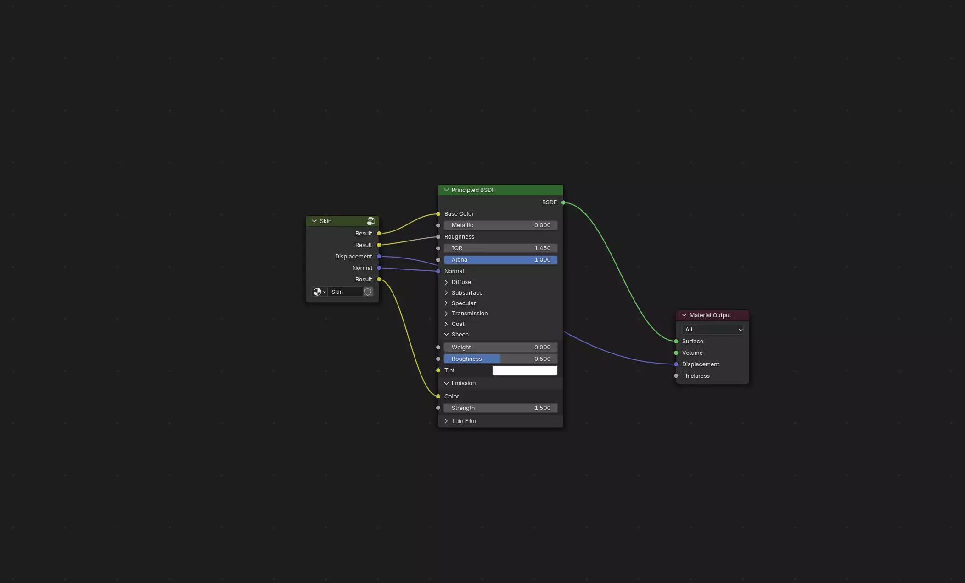Click the Material Output Volume socket
The width and height of the screenshot is (965, 583).
676,353
